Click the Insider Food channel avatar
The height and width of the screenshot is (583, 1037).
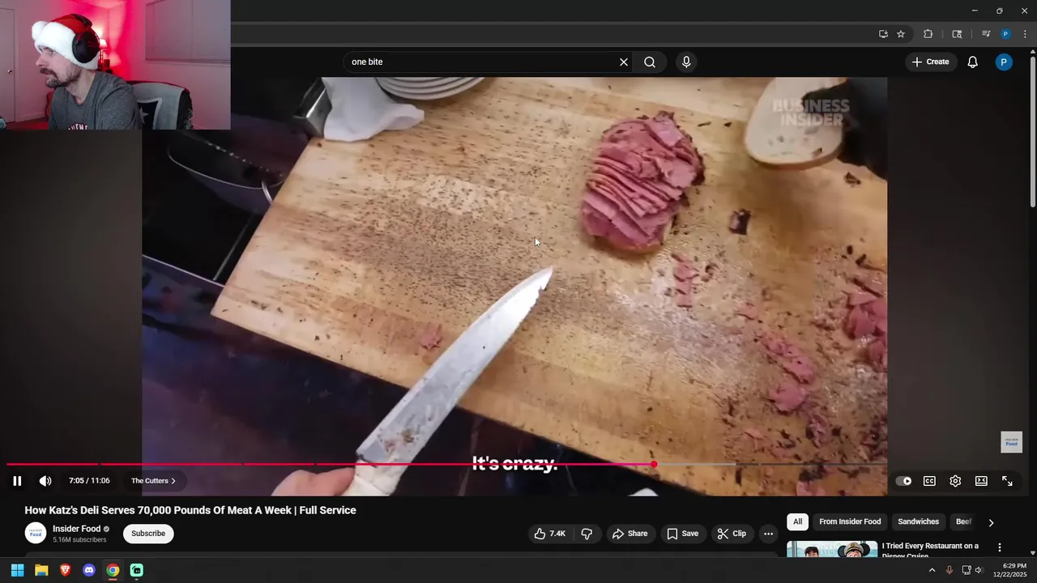36,533
